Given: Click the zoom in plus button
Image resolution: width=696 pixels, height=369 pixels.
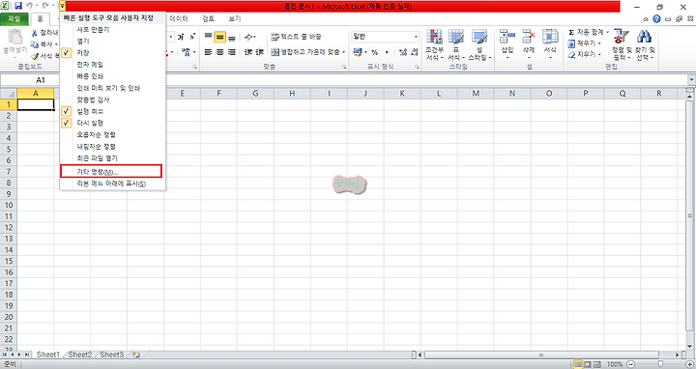Looking at the screenshot, I should [x=690, y=364].
